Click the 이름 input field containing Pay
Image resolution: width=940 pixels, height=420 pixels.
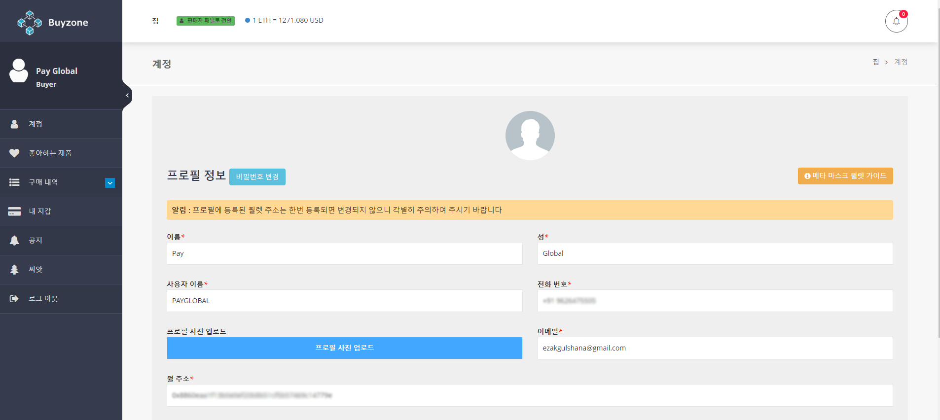click(x=344, y=253)
